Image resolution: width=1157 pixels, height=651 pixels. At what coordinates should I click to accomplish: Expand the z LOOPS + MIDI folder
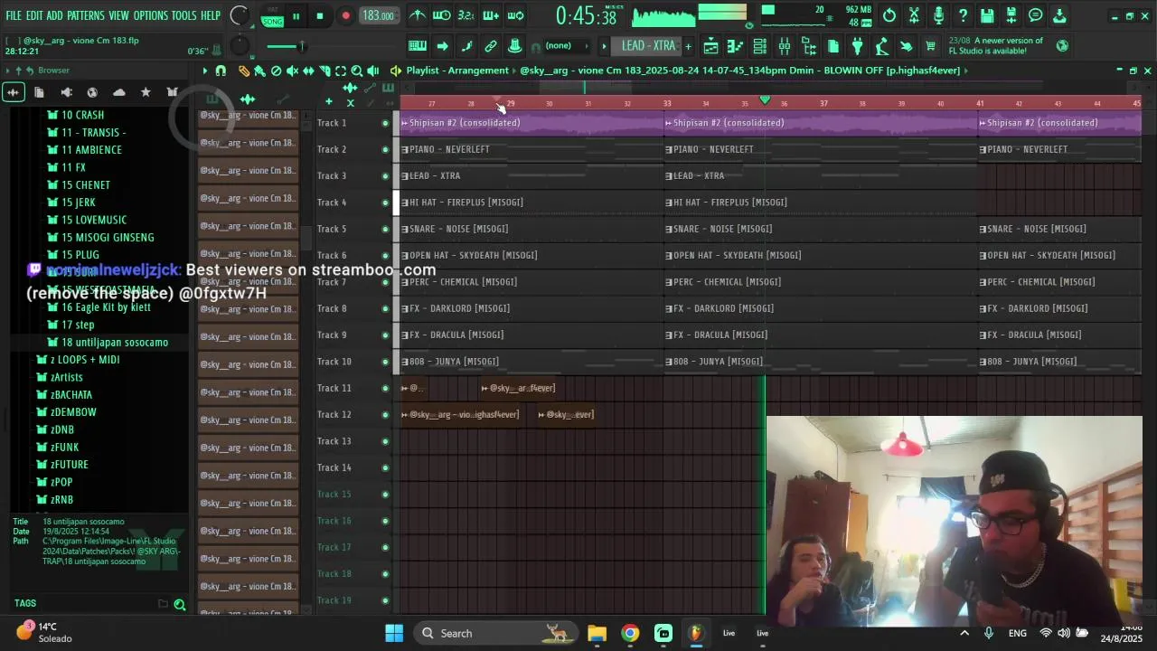point(77,360)
